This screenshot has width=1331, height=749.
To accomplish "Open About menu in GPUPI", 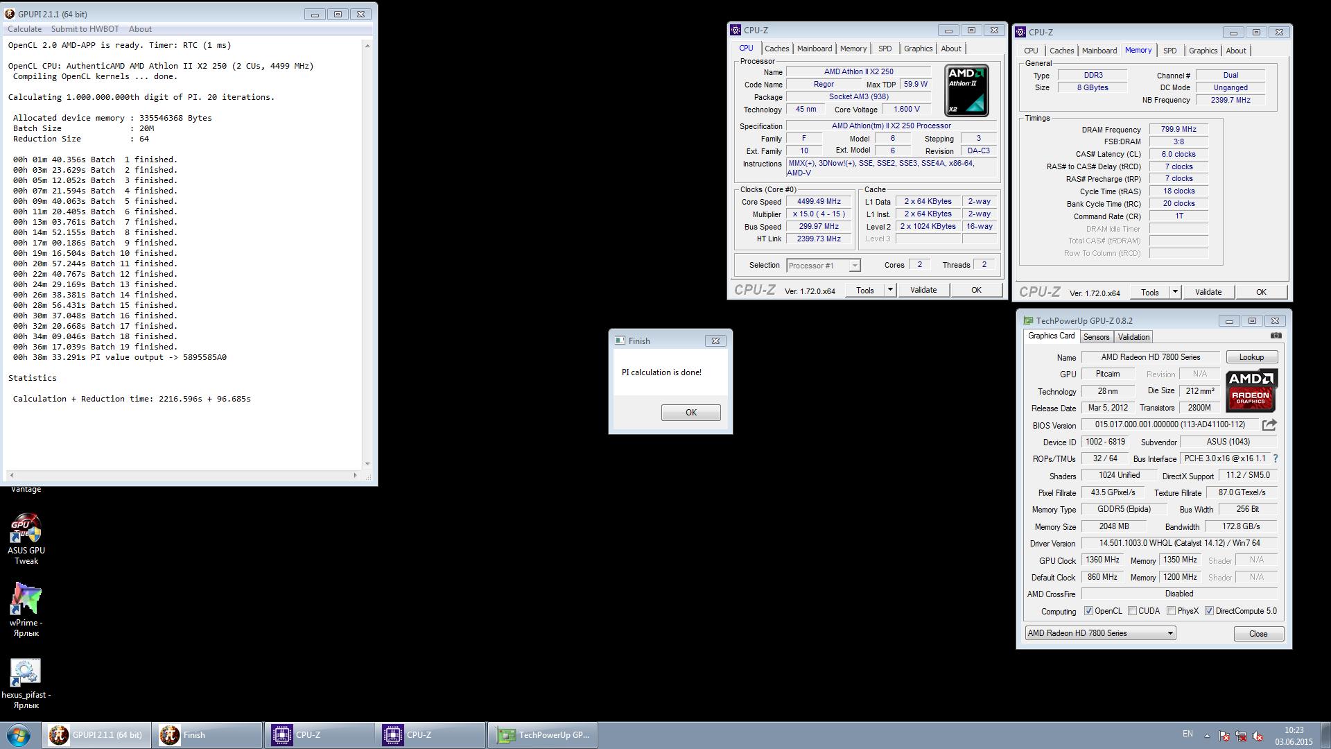I will [x=140, y=29].
